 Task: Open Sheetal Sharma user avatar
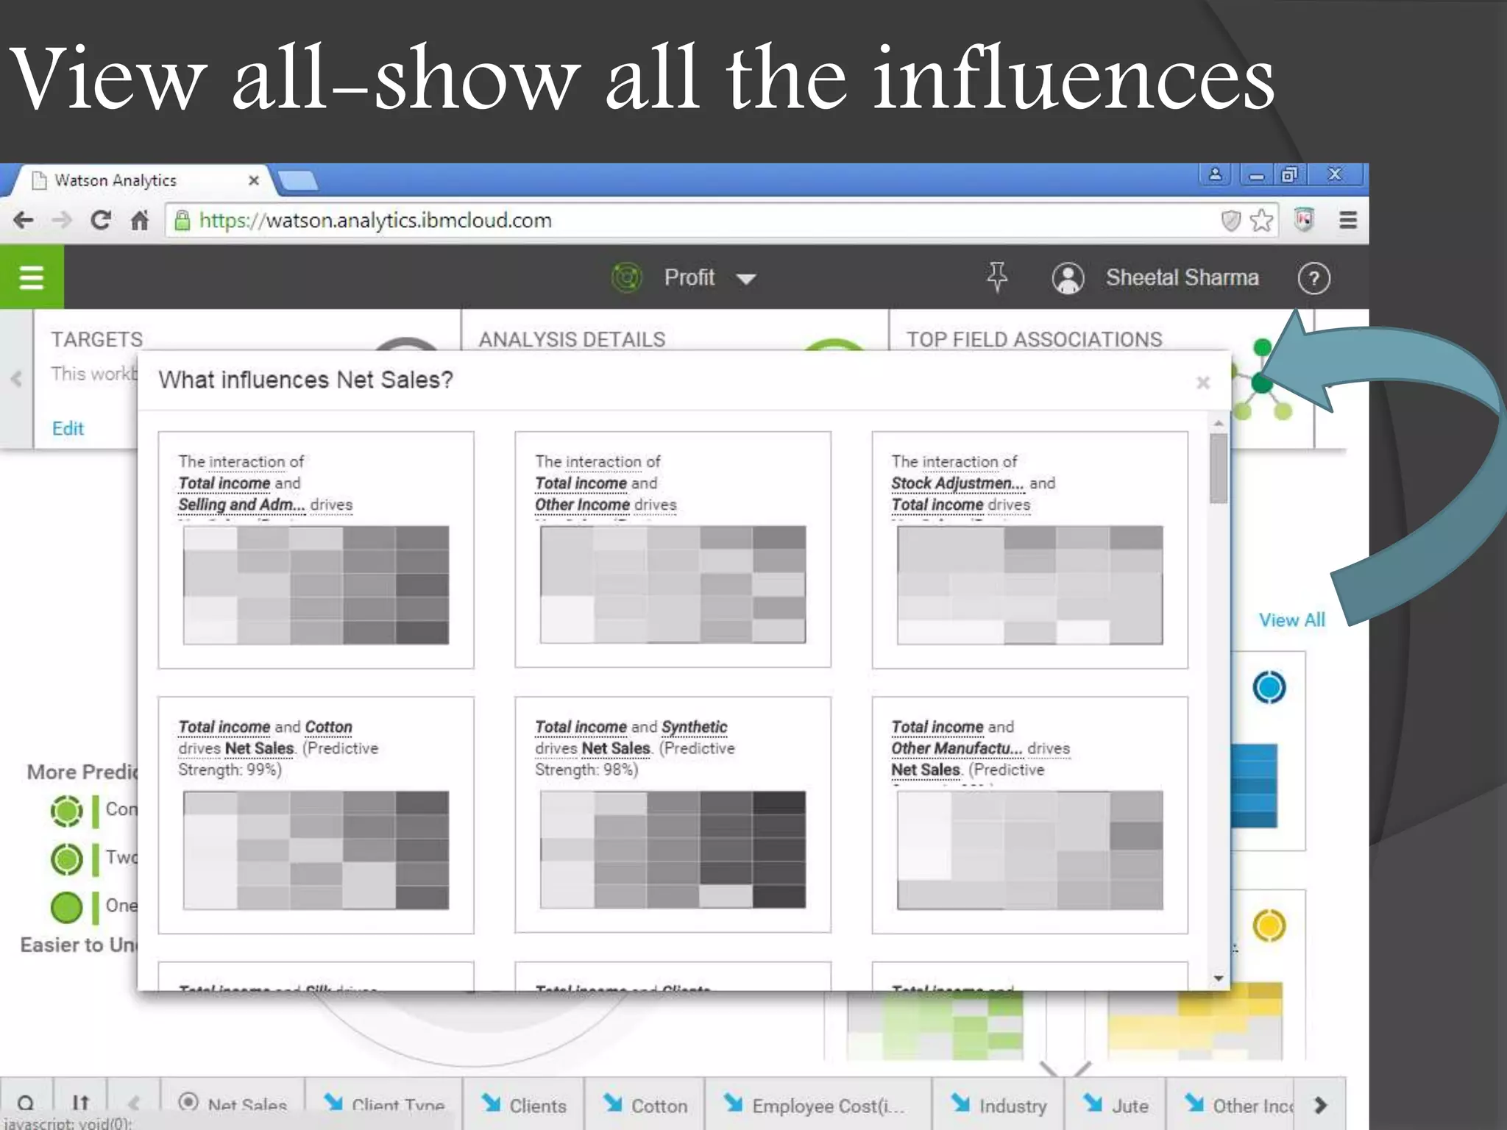[x=1068, y=278]
